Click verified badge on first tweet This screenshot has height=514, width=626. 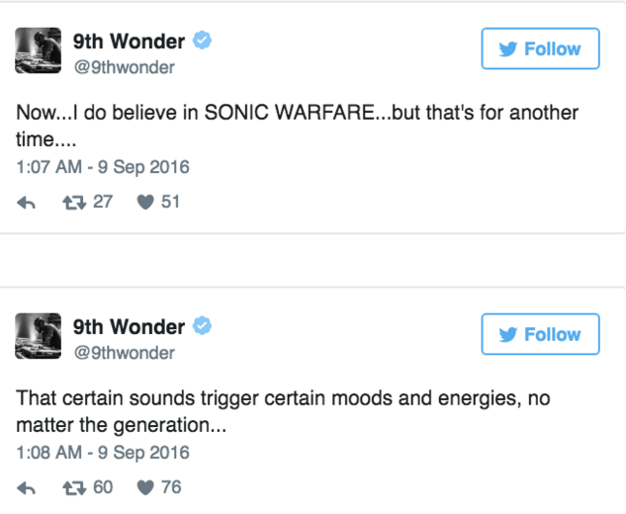pyautogui.click(x=203, y=42)
